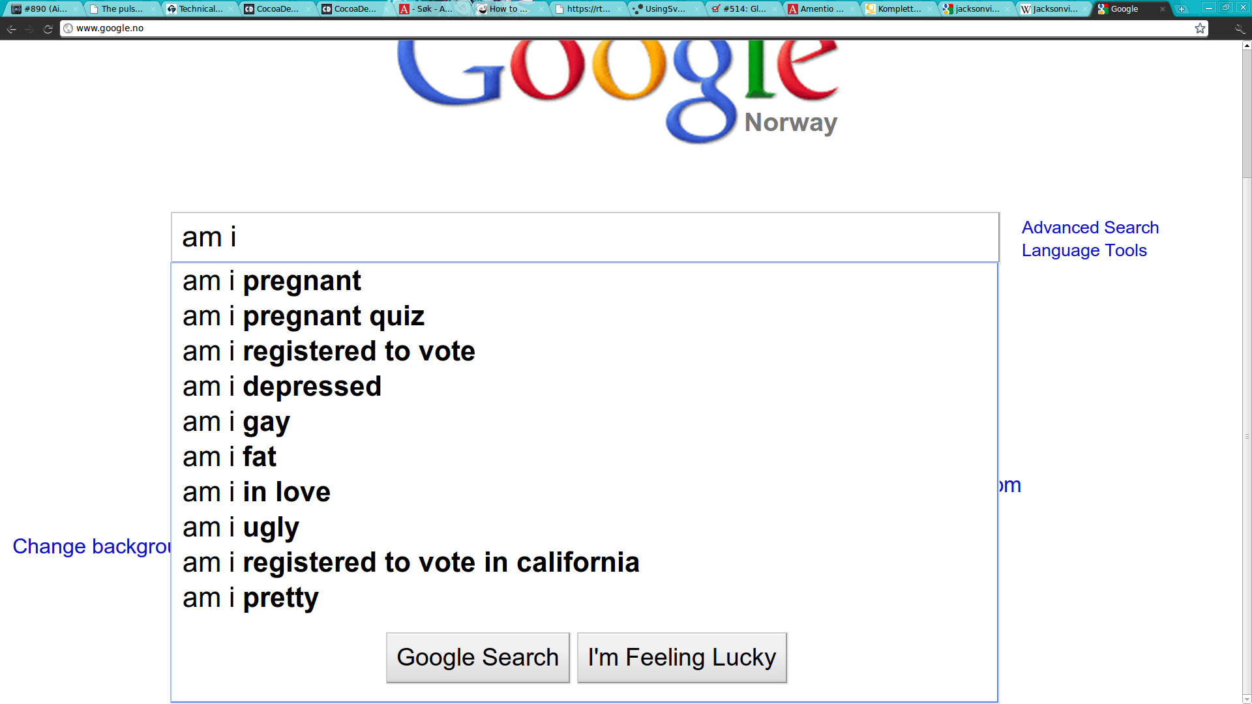Click the browser forward arrow icon
Image resolution: width=1252 pixels, height=704 pixels.
(x=29, y=29)
